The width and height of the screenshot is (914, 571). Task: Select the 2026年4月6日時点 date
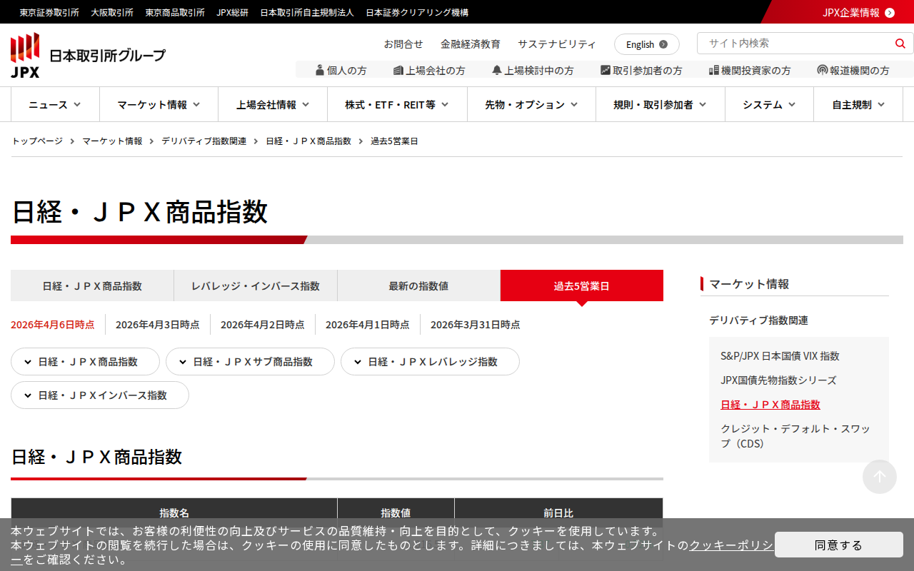click(x=53, y=325)
